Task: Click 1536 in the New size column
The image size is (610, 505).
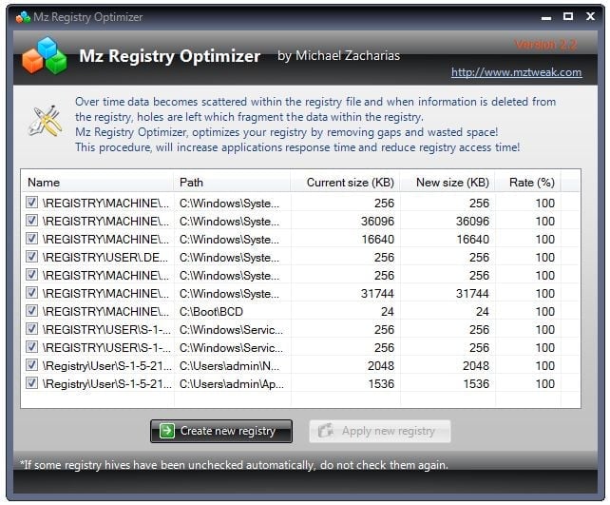Action: click(x=476, y=384)
